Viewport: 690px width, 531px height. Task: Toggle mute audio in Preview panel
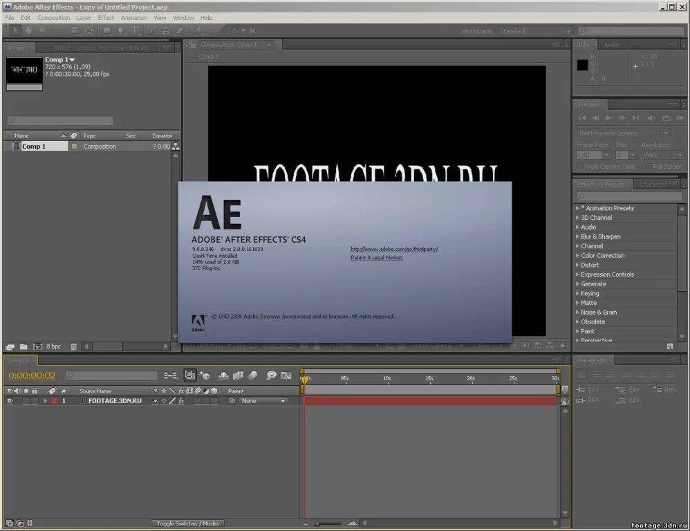(651, 118)
